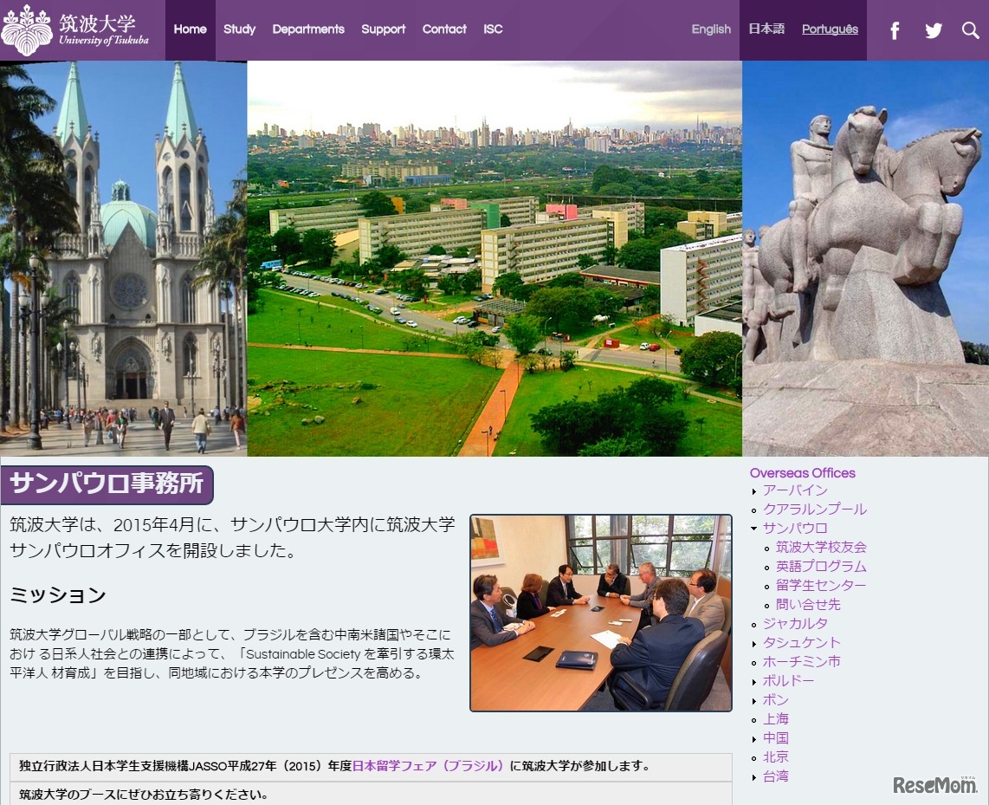
Task: Expand the アーバイン office entry
Action: 796,490
